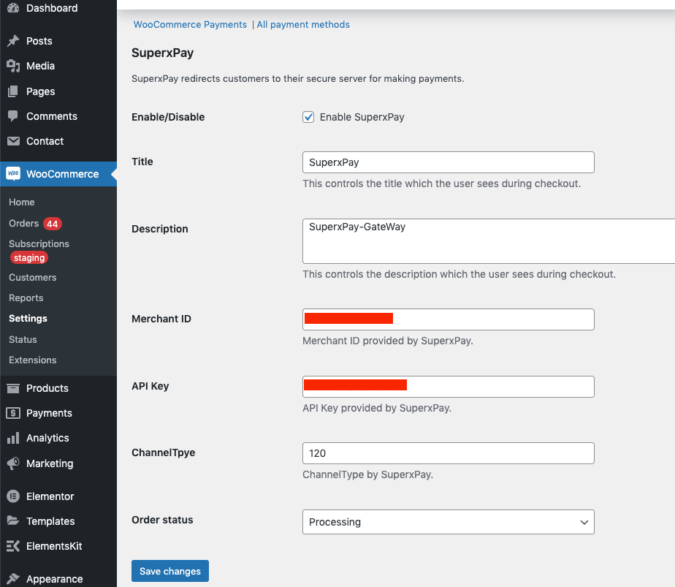Click the Save changes button
Viewport: 675px width, 587px height.
[170, 571]
